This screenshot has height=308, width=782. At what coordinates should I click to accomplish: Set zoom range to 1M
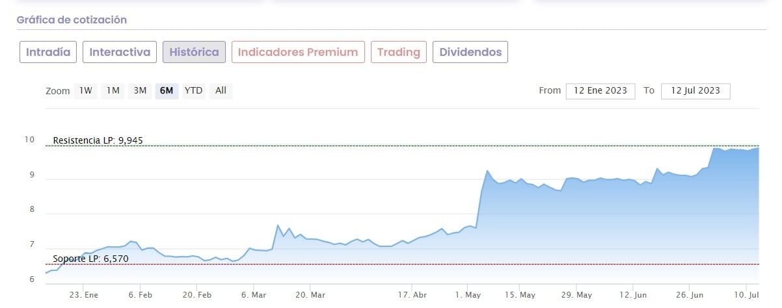(x=113, y=91)
